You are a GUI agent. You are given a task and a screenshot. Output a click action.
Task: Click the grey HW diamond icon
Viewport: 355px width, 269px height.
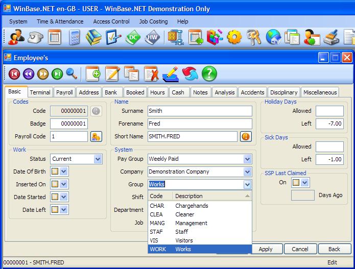pos(152,37)
